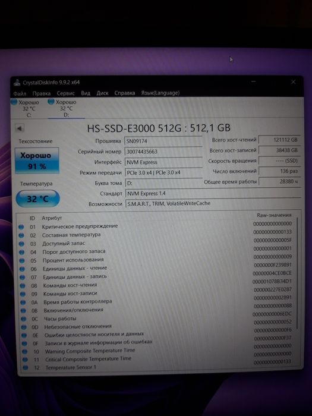
Task: Click the previous disk arrow button
Action: point(20,128)
